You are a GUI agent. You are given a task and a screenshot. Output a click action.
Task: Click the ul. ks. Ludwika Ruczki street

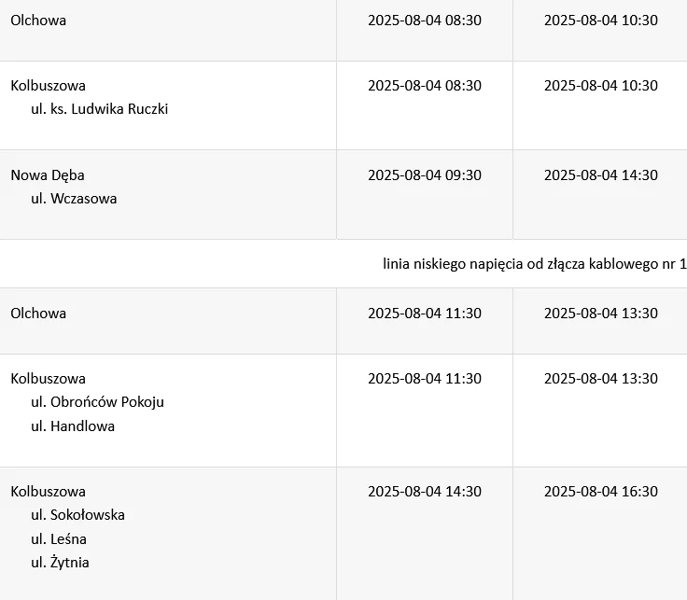click(100, 109)
